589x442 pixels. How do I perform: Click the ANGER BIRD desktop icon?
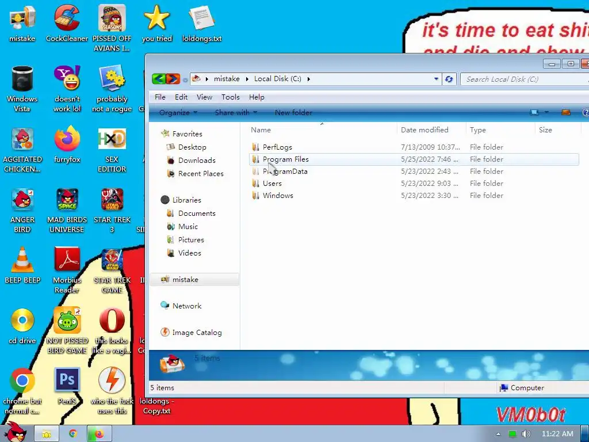coord(22,210)
